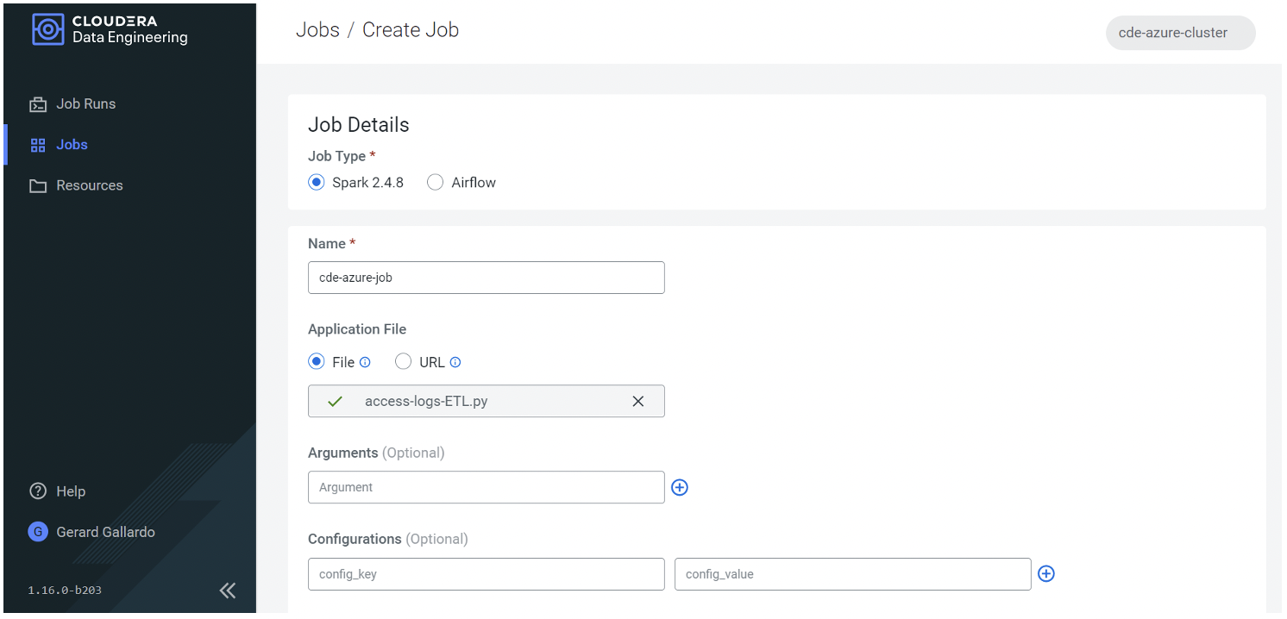
Task: Click the green checkmark on uploaded file
Action: click(336, 401)
